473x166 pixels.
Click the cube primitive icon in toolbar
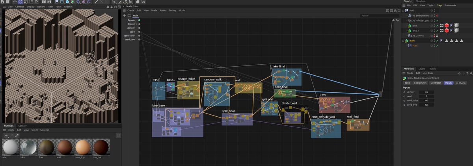pyautogui.click(x=67, y=2)
